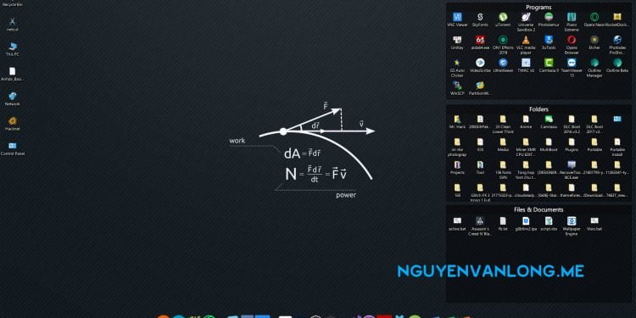Select the IOS folder icon
Image resolution: width=636 pixels, height=318 pixels.
point(480,144)
